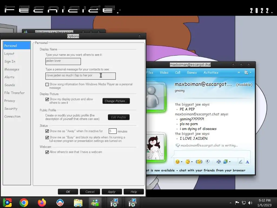
Task: Send a nudge with the shaking face icon
Action: 199,162
